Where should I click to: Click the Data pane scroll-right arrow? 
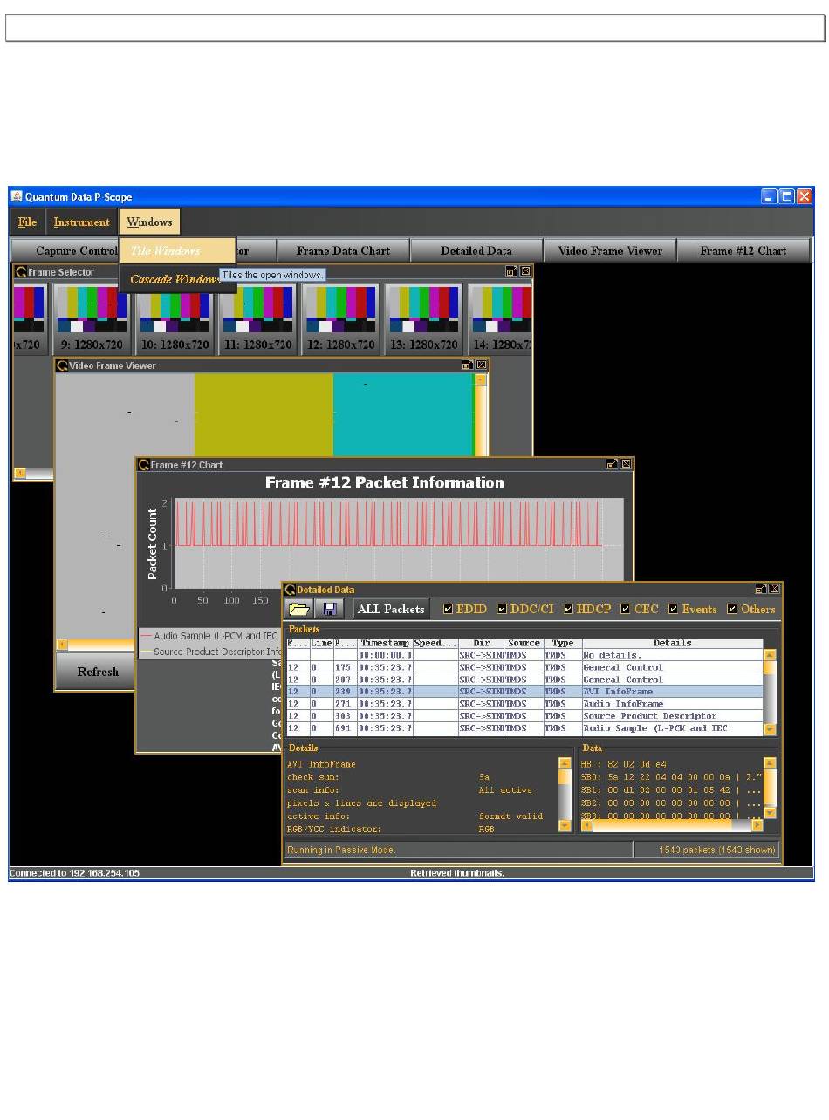tap(757, 824)
